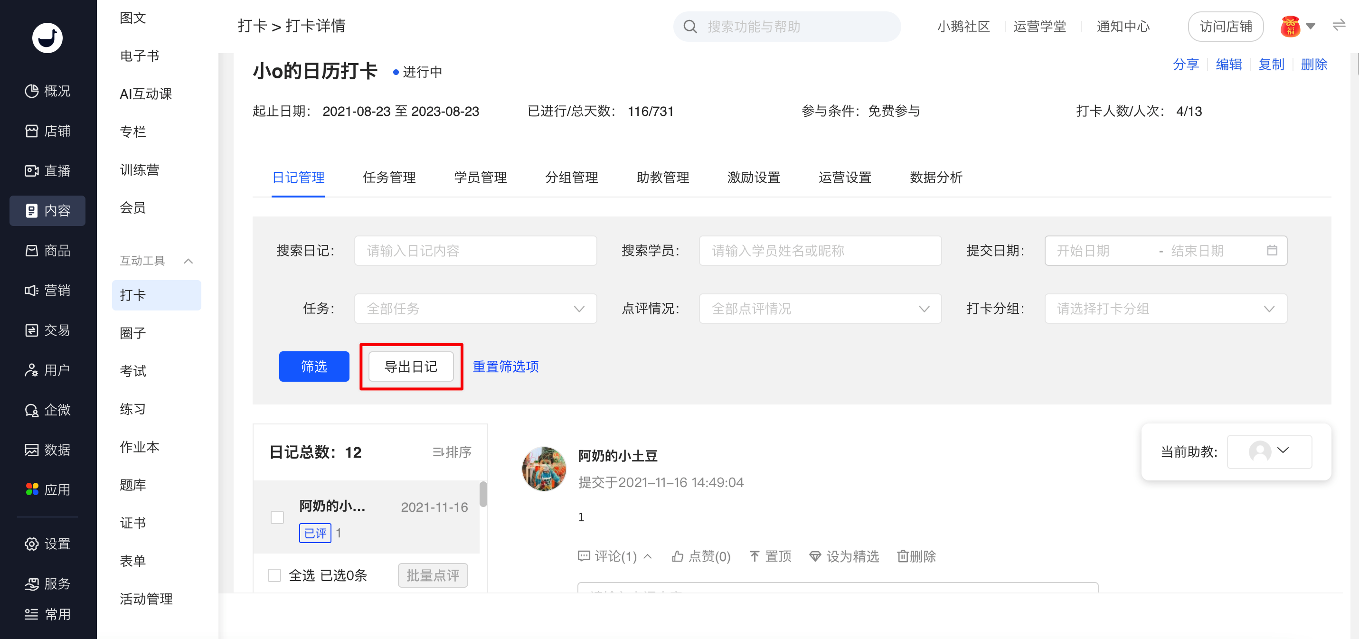Click the 设置 gear icon

coord(32,544)
